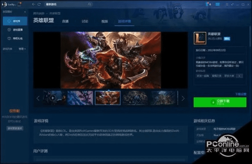Collapse the sidebar with double chevron
Viewport: 252px width, 164px height.
[x=25, y=12]
